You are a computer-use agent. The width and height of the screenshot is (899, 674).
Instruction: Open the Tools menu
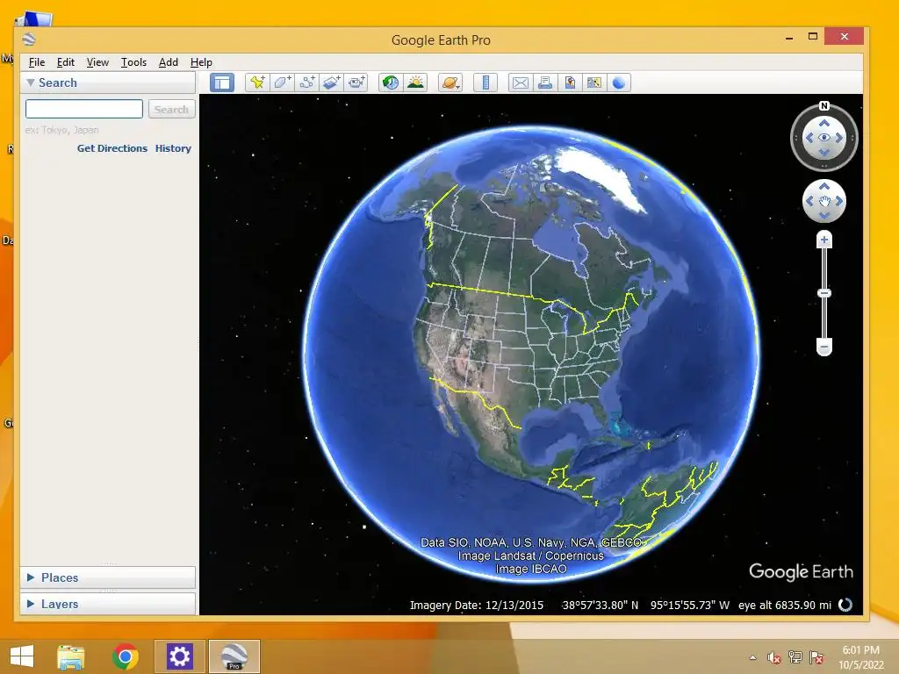(133, 62)
